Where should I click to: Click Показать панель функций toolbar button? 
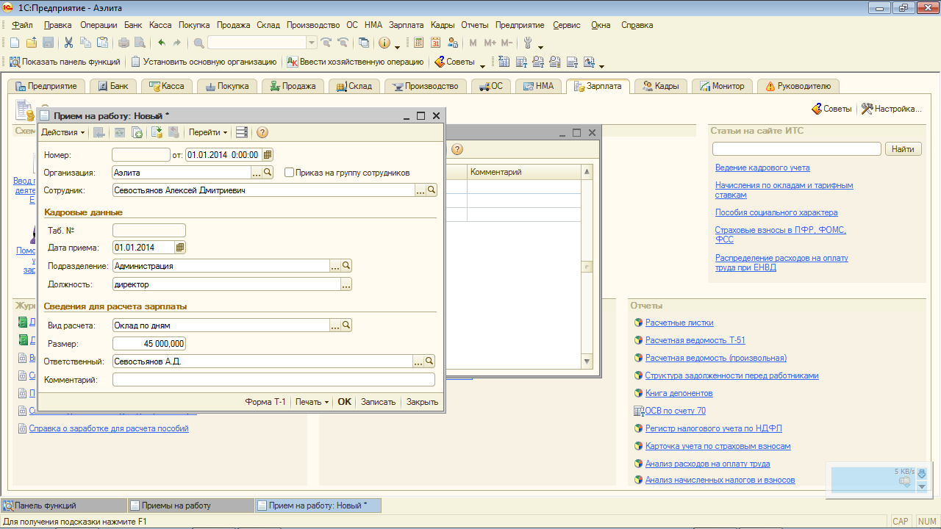click(x=65, y=62)
